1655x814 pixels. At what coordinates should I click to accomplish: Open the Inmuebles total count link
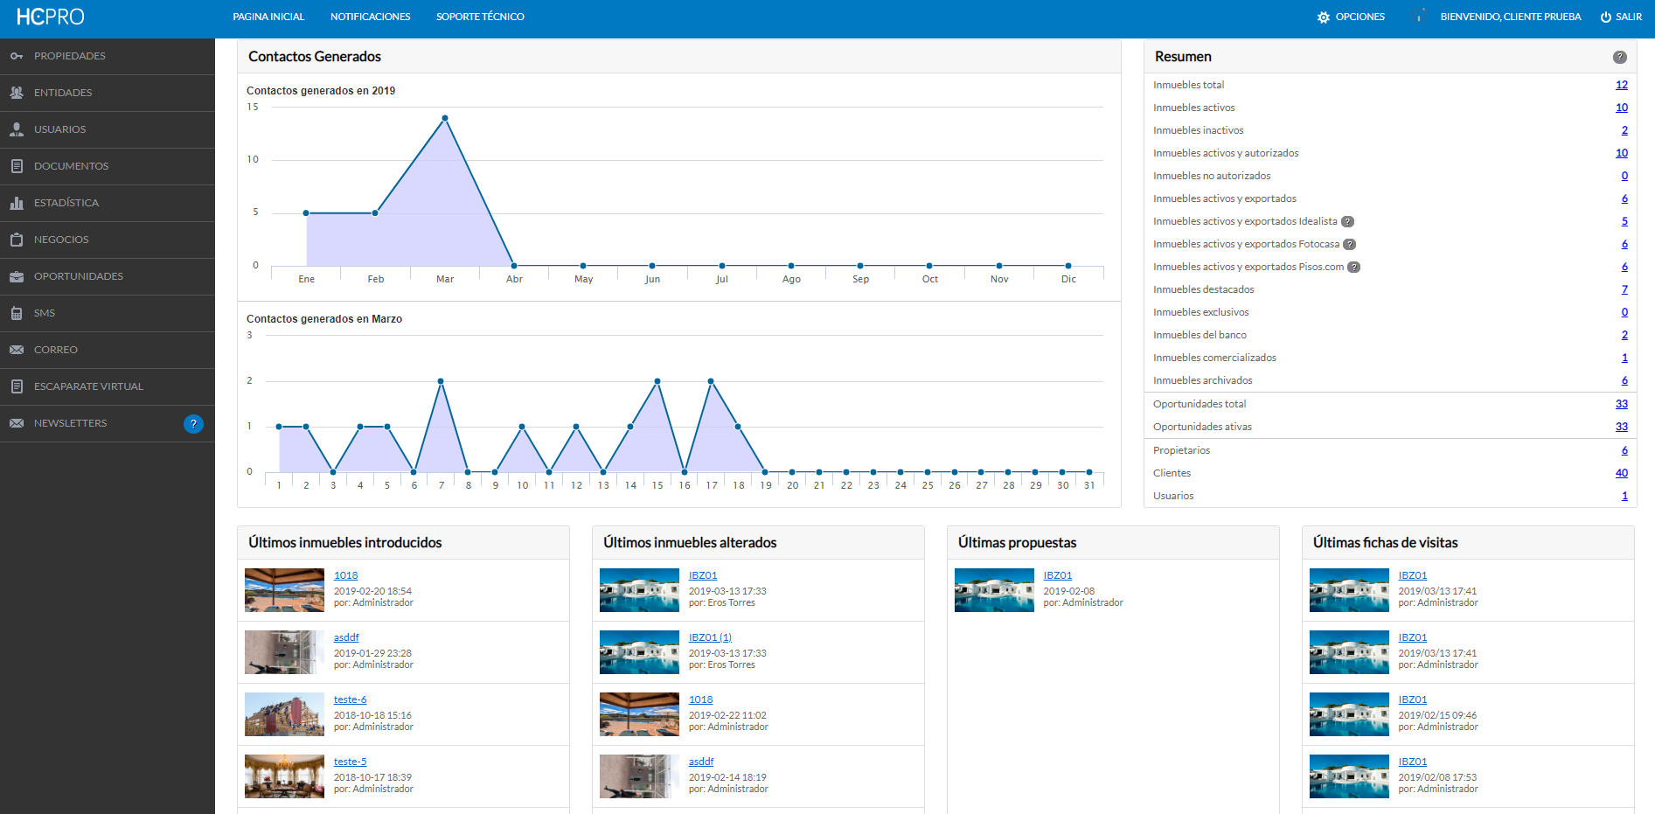1622,85
